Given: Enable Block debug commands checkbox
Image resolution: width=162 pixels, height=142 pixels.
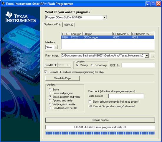Looking at the screenshot, I should coord(90,101).
